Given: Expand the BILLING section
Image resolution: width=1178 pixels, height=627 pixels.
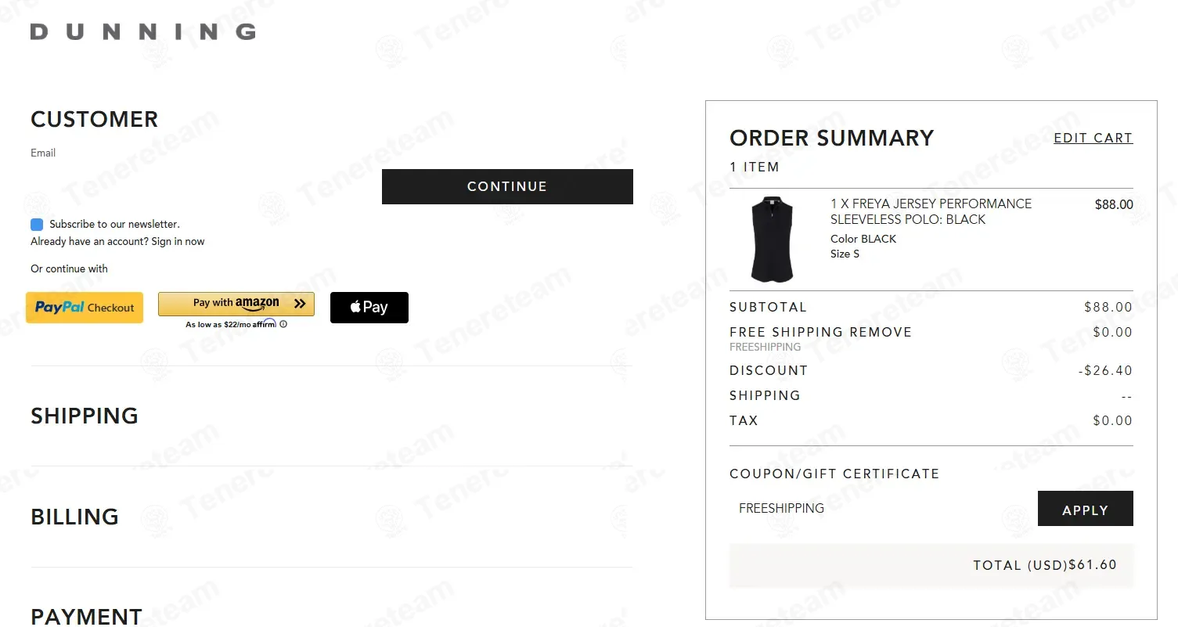Looking at the screenshot, I should click(x=74, y=517).
